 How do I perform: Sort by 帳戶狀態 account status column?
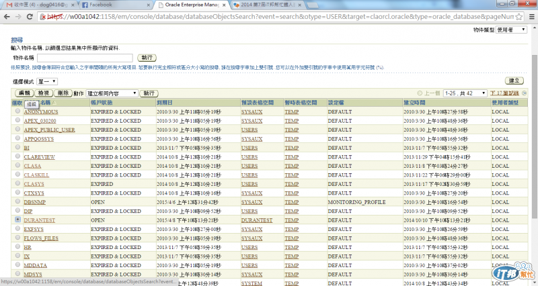tap(102, 103)
